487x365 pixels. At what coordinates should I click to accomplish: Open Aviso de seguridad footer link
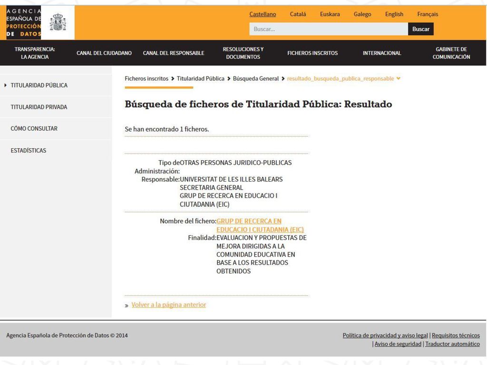[x=398, y=344]
